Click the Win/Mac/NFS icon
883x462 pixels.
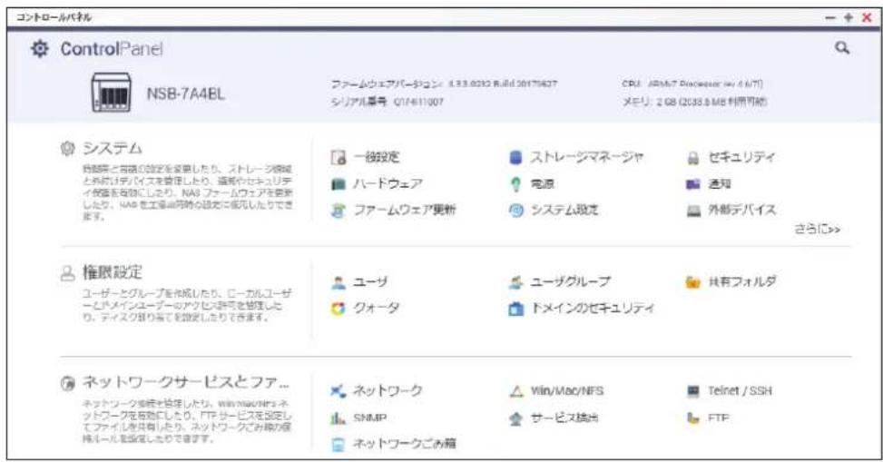(515, 391)
